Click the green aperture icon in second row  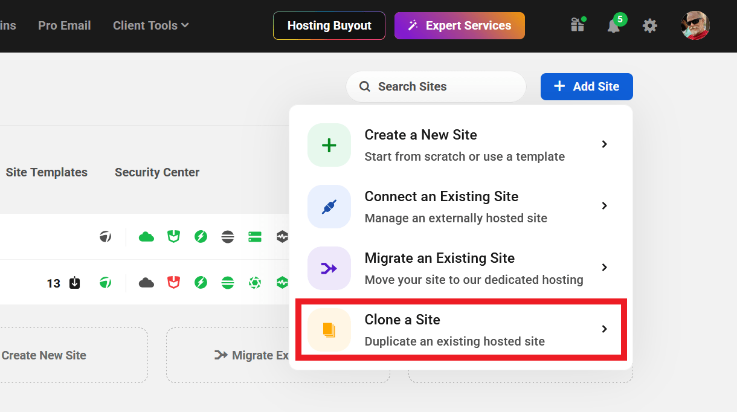tap(255, 283)
